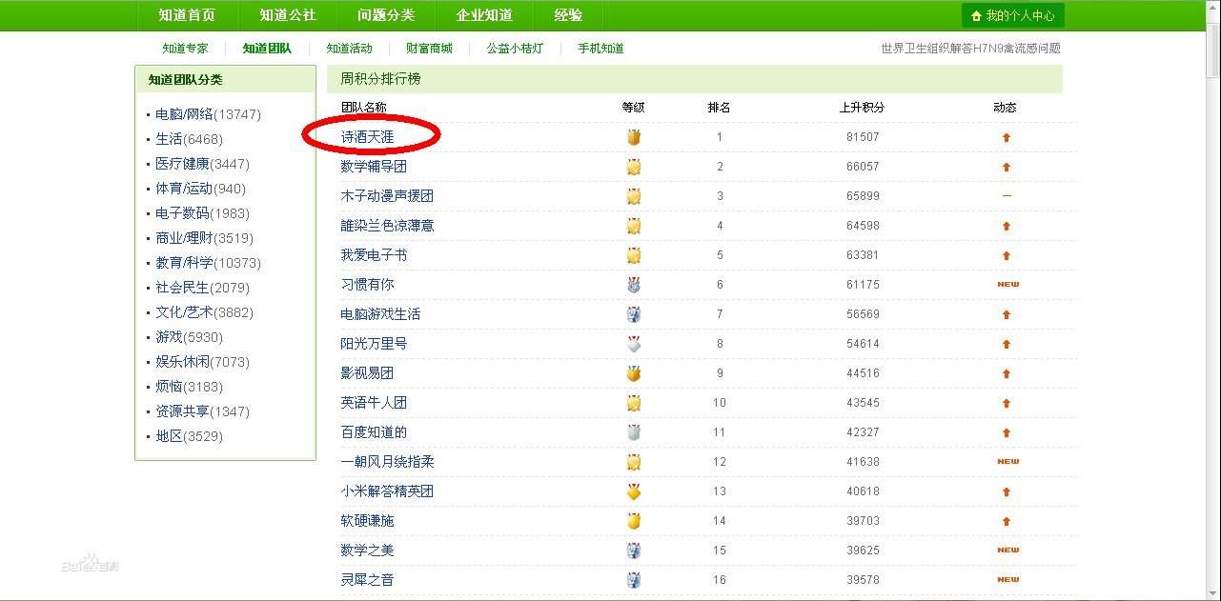Click the level badge icon for 电脑游戏生活
This screenshot has height=601, width=1221.
[634, 314]
